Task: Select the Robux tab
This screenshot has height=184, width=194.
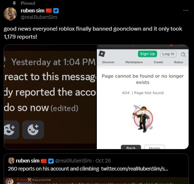Action: 179,62
